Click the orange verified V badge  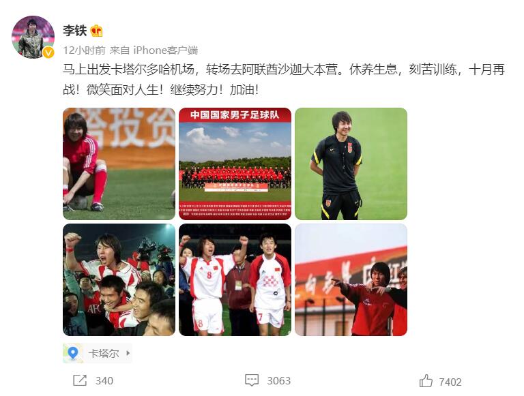tap(49, 52)
